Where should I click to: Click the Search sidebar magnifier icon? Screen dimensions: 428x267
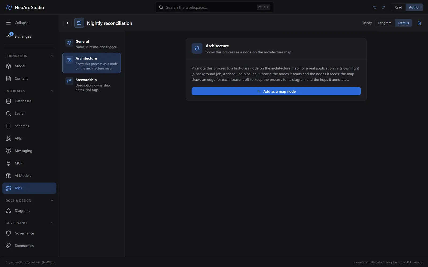coord(9,113)
